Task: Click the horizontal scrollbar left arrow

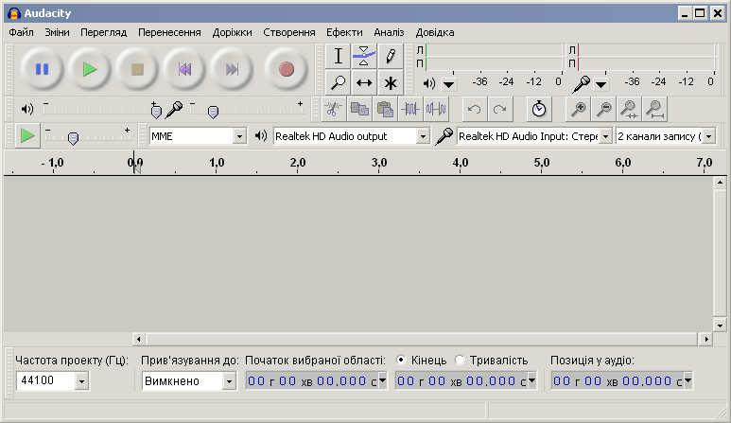Action: (x=138, y=339)
